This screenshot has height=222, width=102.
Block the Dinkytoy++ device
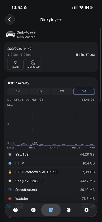coord(15,64)
